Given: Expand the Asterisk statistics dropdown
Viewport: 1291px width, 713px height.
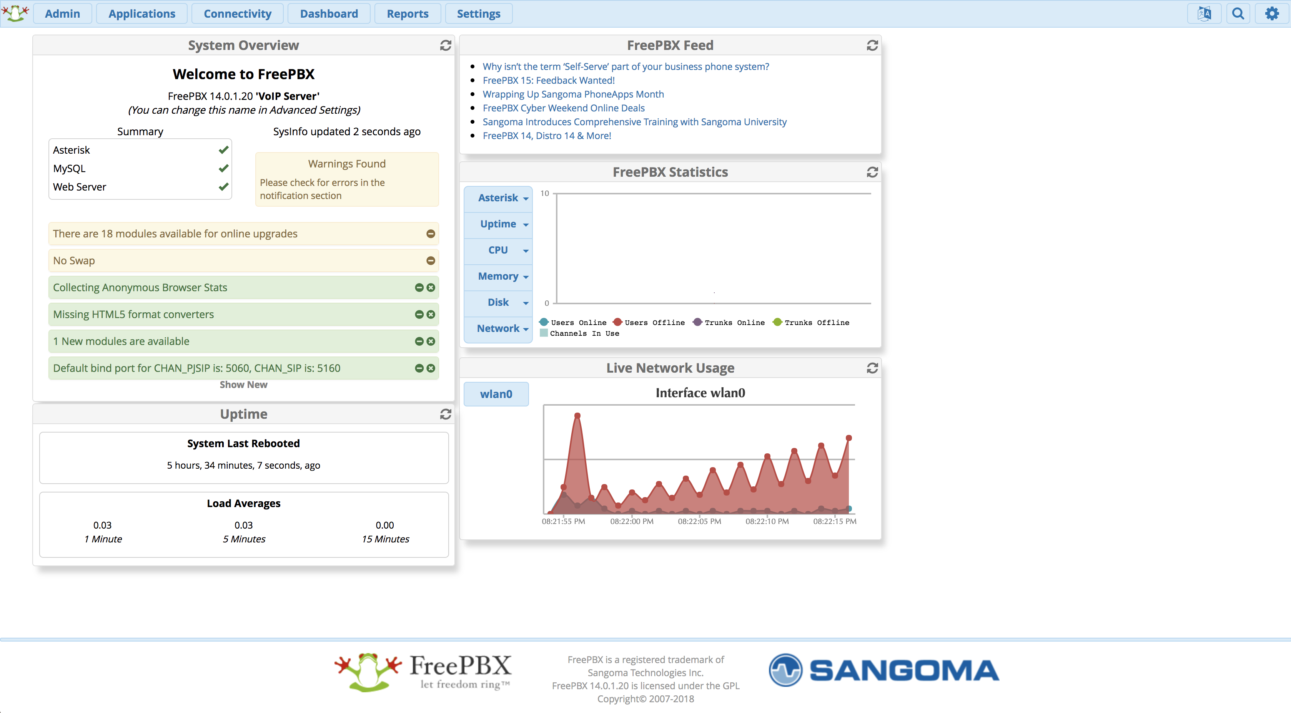Looking at the screenshot, I should point(498,198).
